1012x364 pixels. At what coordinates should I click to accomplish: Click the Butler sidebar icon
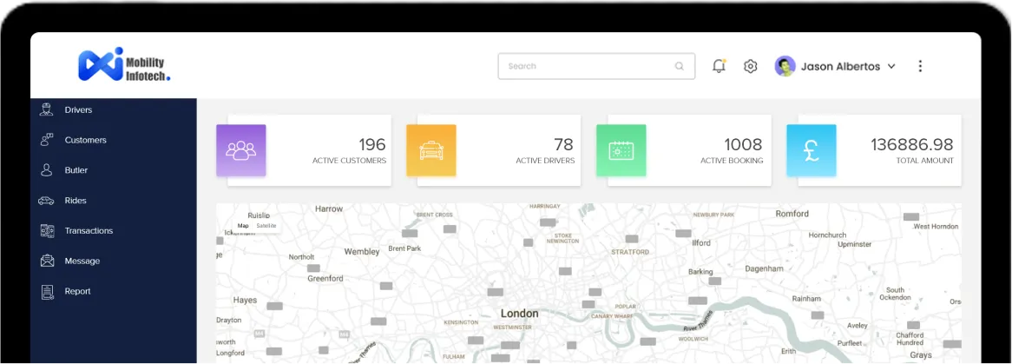[47, 170]
